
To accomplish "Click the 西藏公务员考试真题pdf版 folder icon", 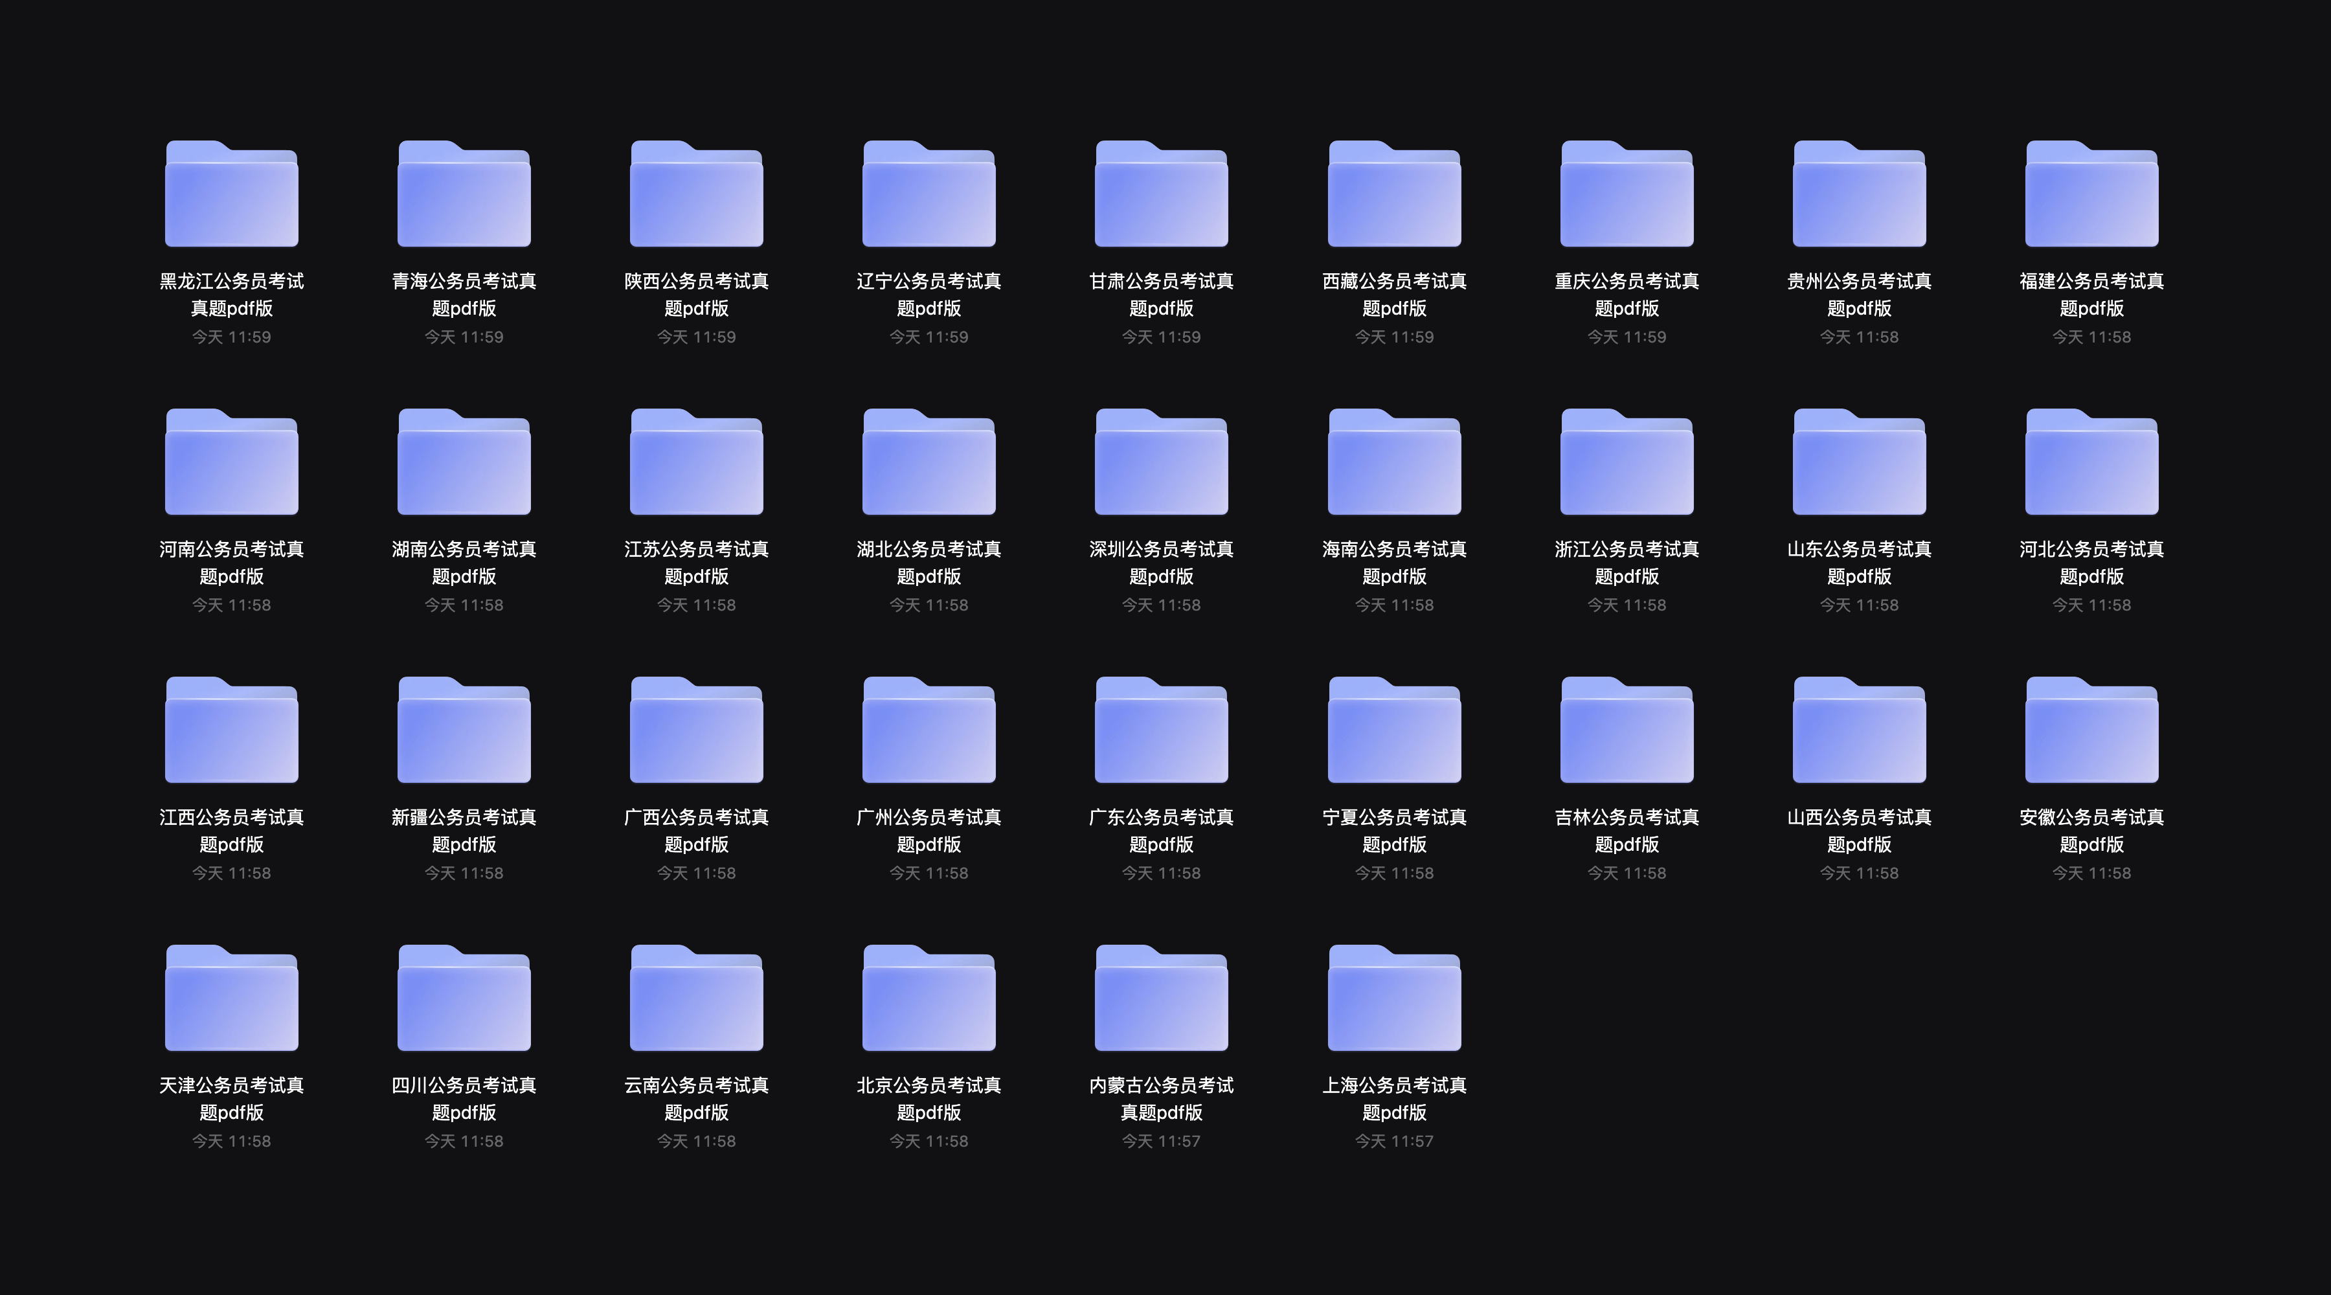I will click(1395, 194).
